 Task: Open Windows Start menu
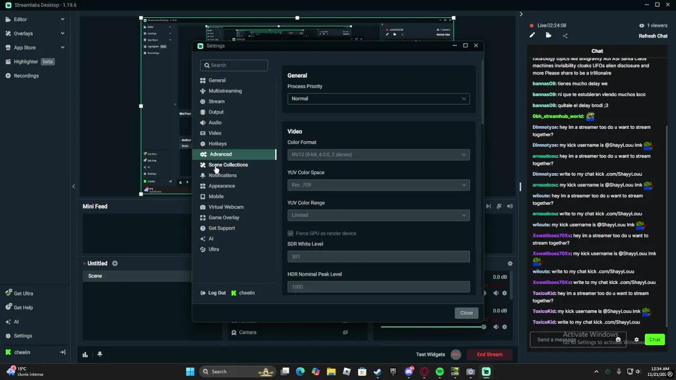coord(190,372)
